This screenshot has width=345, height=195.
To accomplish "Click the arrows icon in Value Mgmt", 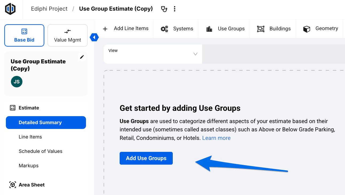I will [x=68, y=31].
